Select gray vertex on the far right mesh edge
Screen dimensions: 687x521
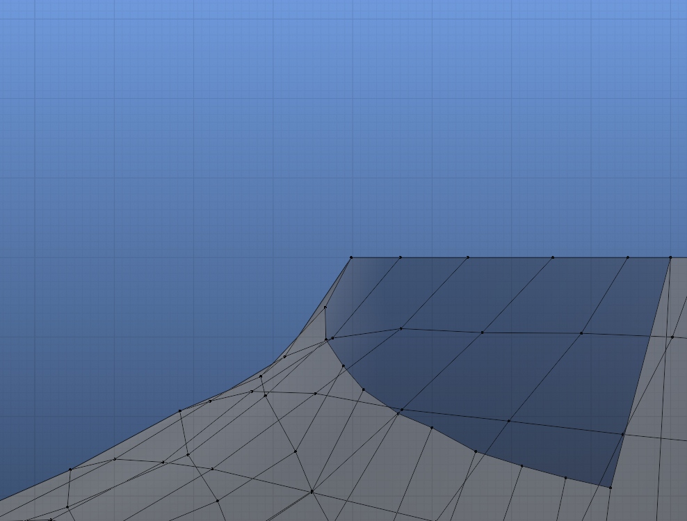coord(672,337)
